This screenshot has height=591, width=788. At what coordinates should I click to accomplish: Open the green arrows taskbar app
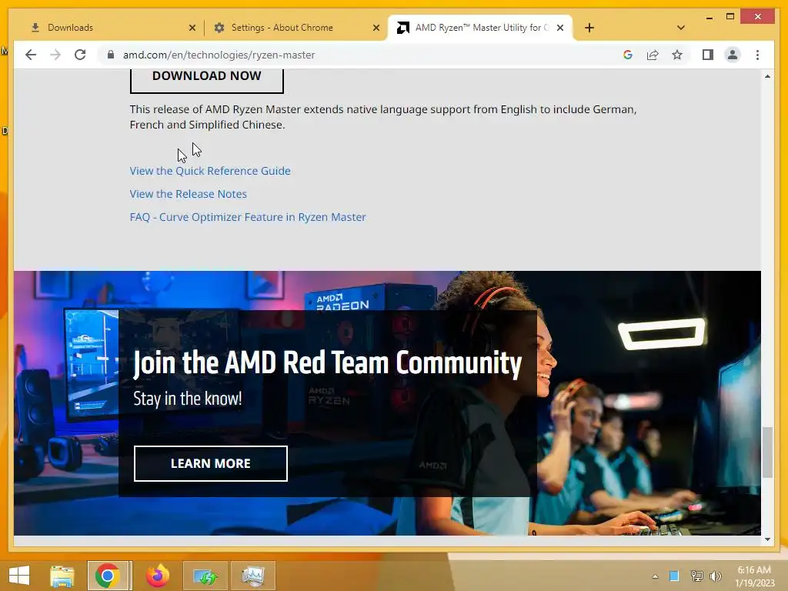205,576
